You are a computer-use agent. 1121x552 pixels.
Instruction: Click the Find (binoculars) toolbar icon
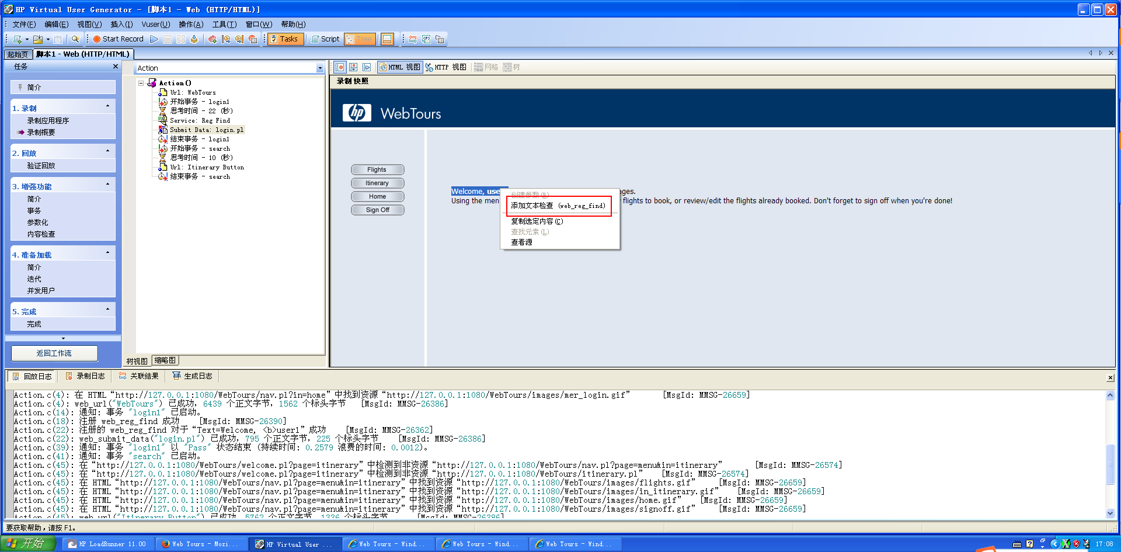coord(75,39)
